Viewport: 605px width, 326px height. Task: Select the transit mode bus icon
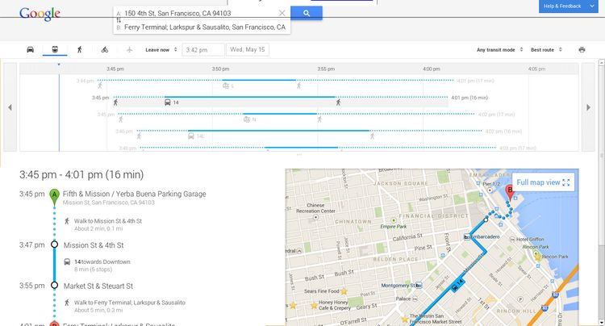click(55, 50)
